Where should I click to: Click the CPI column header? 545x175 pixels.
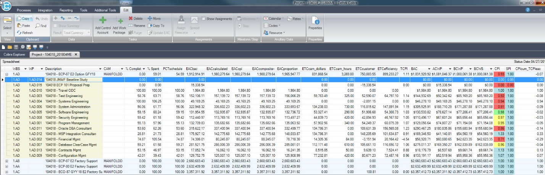tap(500, 68)
